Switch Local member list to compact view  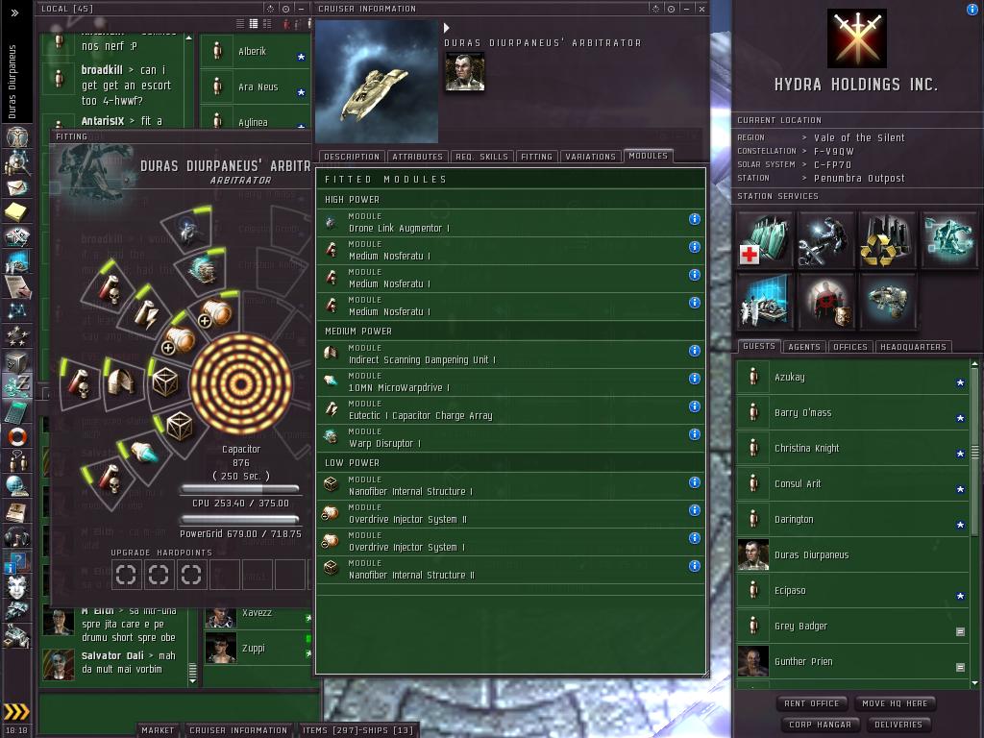coord(240,24)
